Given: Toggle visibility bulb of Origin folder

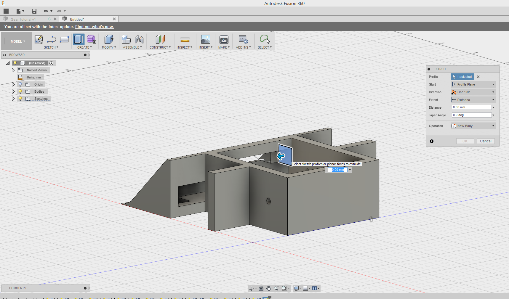Looking at the screenshot, I should [x=20, y=84].
